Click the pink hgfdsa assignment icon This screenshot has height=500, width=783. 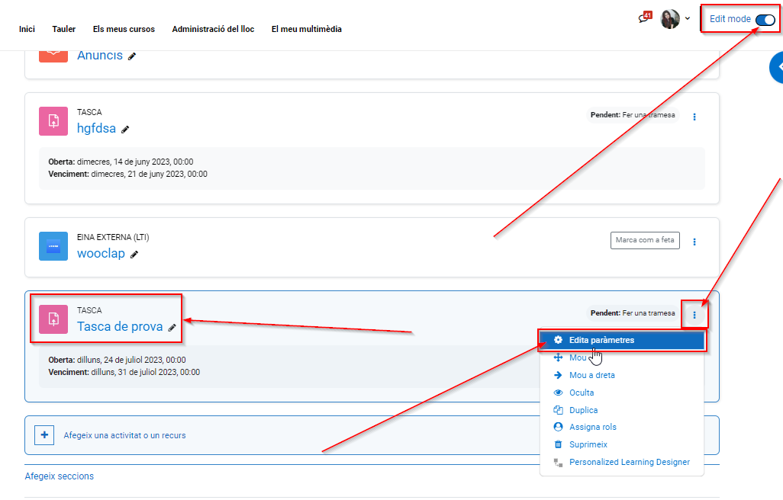[53, 120]
